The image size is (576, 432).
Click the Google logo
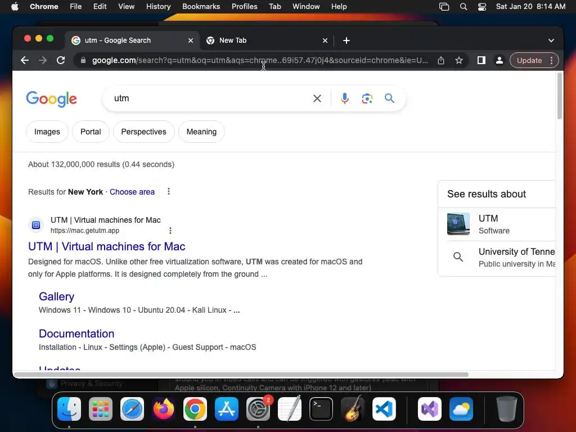(x=51, y=98)
